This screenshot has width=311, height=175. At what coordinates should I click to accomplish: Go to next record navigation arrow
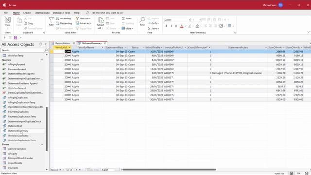pos(76,170)
